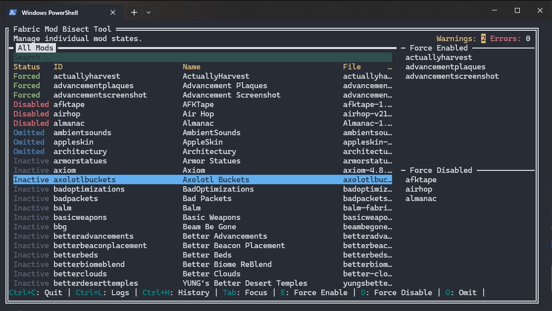The height and width of the screenshot is (311, 552).
Task: Click the Force Enabled panel header
Action: point(439,48)
